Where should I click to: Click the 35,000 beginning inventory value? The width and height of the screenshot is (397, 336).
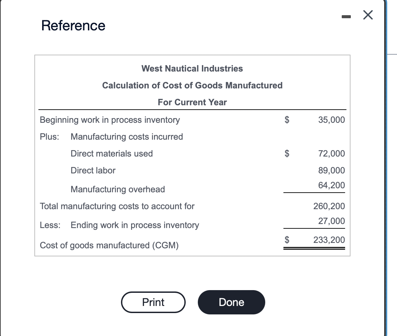[331, 120]
